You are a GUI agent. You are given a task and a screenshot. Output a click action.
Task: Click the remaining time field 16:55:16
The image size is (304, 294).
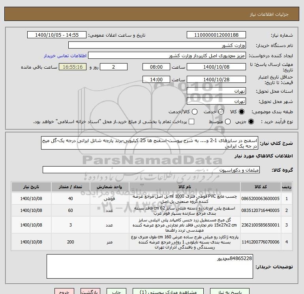tap(73, 67)
